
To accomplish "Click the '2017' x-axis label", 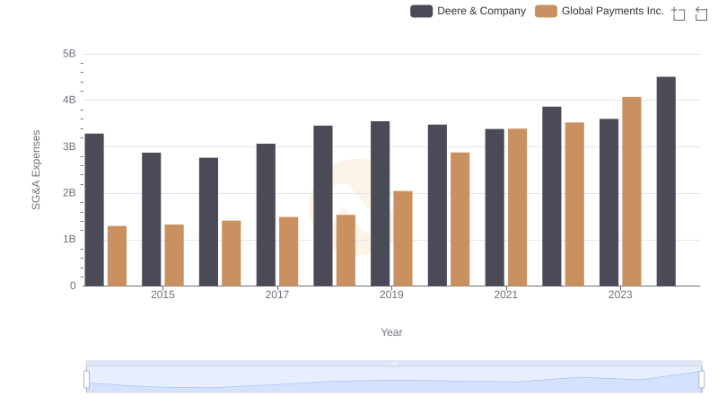I will (x=277, y=295).
